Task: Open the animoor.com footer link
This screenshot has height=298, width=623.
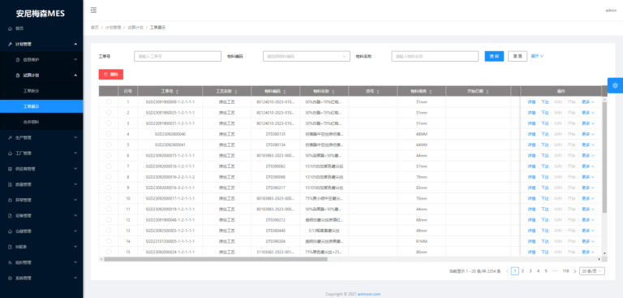Action: pyautogui.click(x=369, y=294)
